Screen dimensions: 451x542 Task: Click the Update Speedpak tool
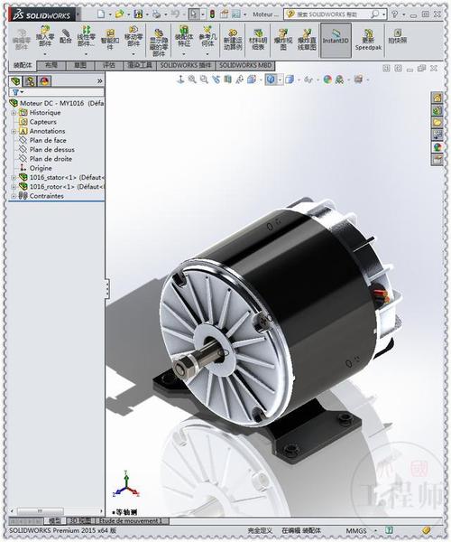tap(369, 40)
